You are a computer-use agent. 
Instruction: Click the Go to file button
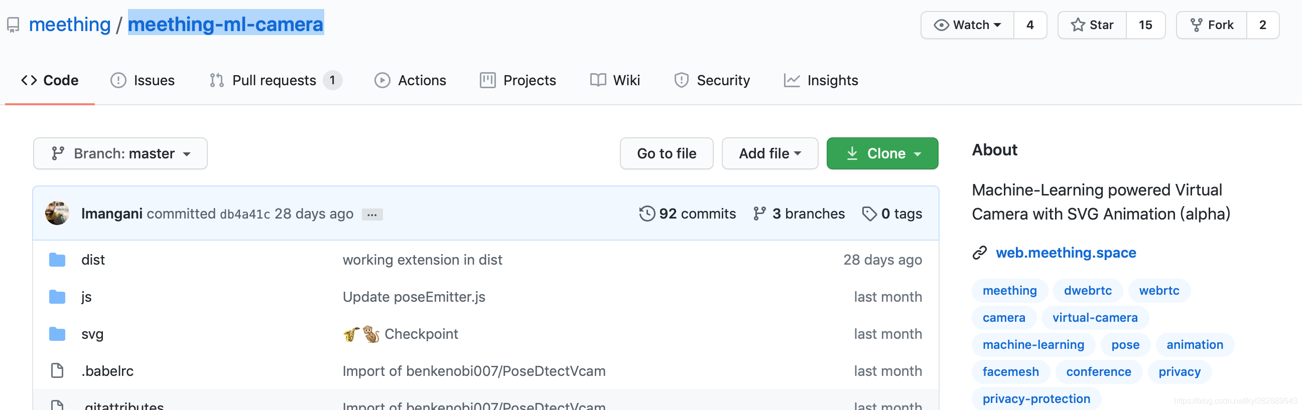pos(667,153)
